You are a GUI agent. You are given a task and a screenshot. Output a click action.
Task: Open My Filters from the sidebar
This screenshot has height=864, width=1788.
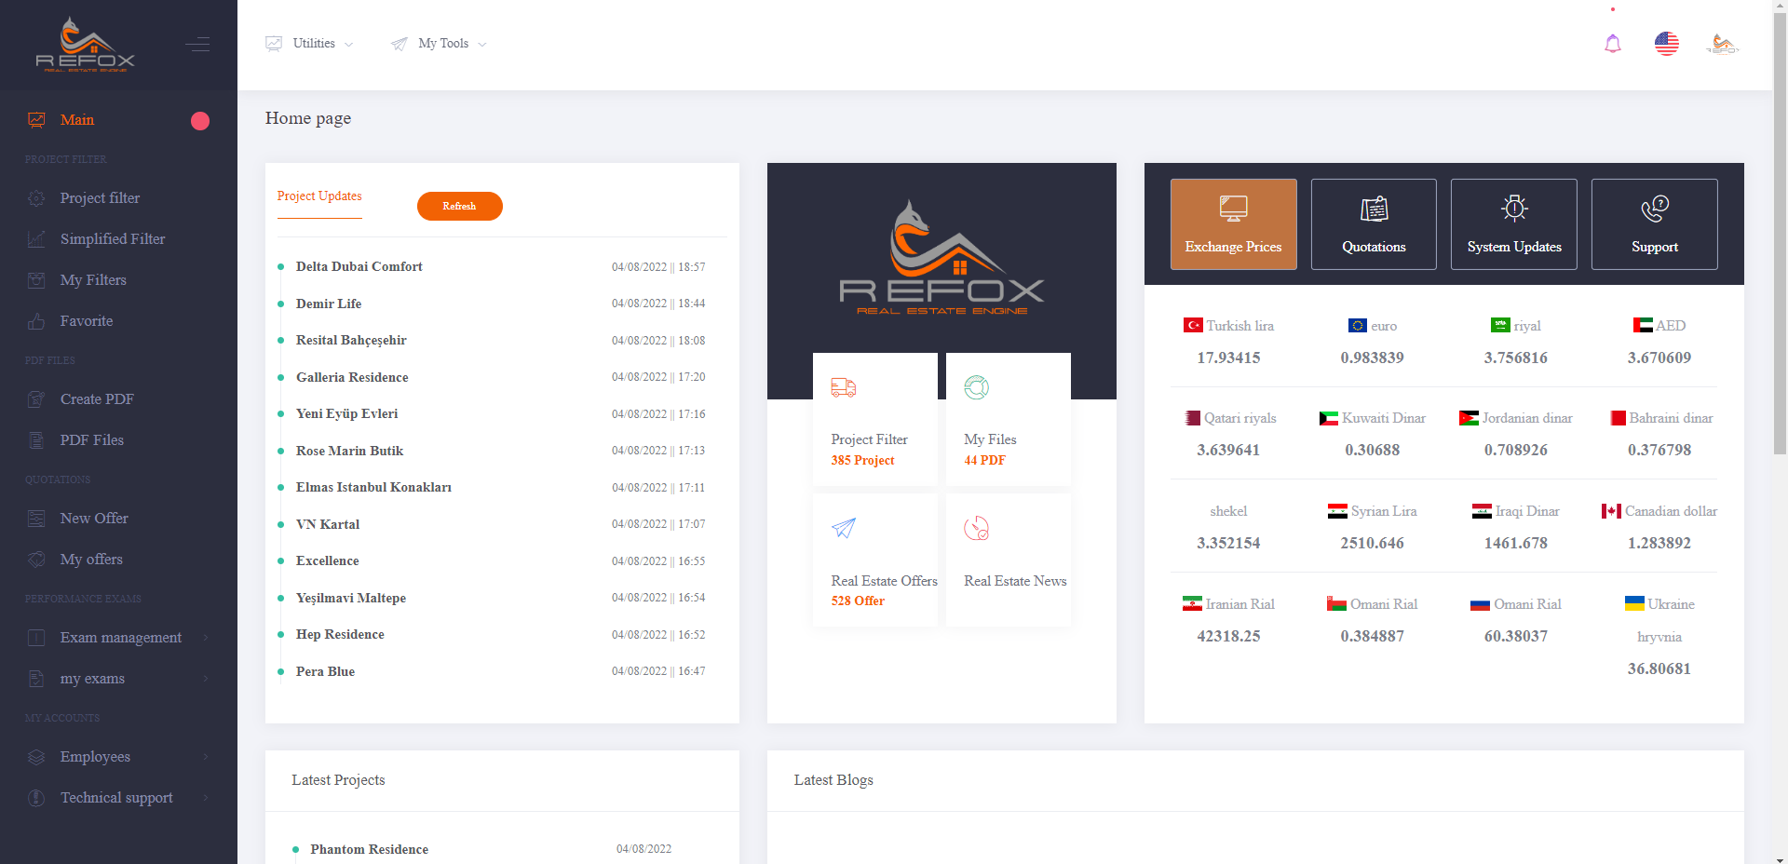click(35, 280)
